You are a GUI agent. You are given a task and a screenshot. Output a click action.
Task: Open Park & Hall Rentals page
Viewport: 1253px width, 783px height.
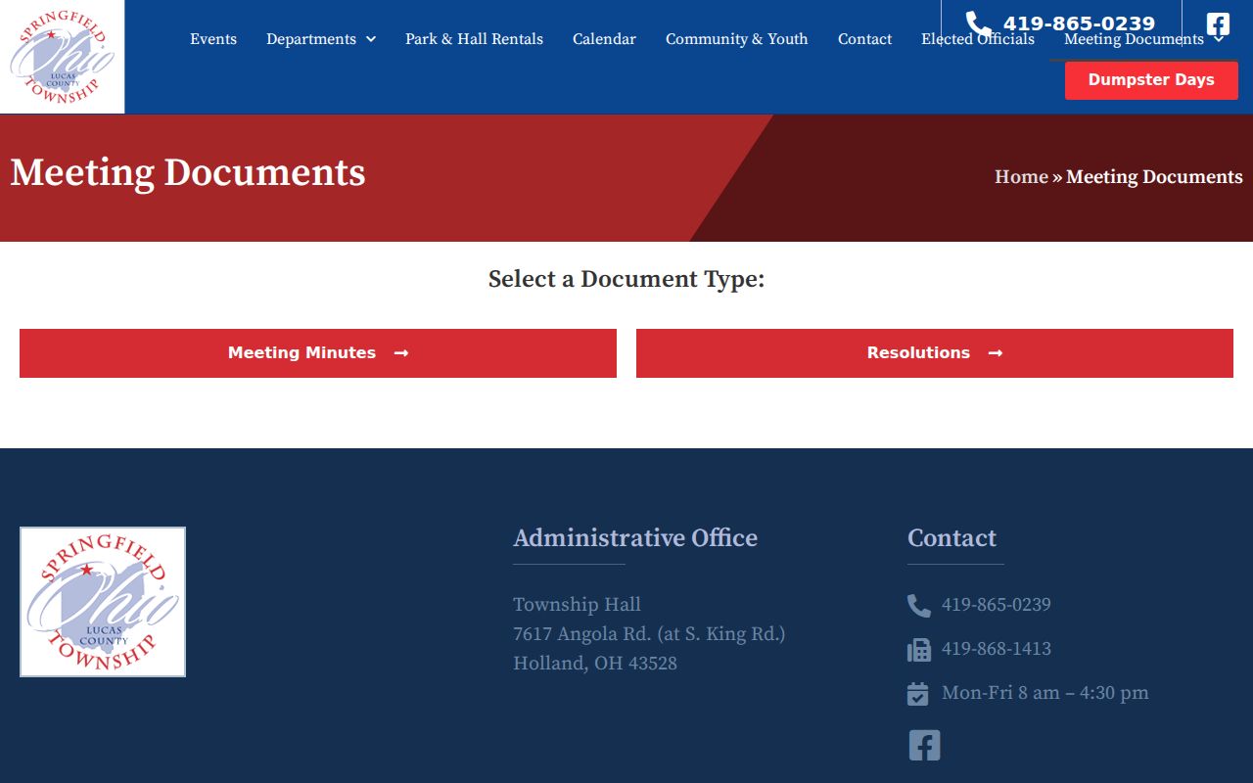[x=474, y=39]
